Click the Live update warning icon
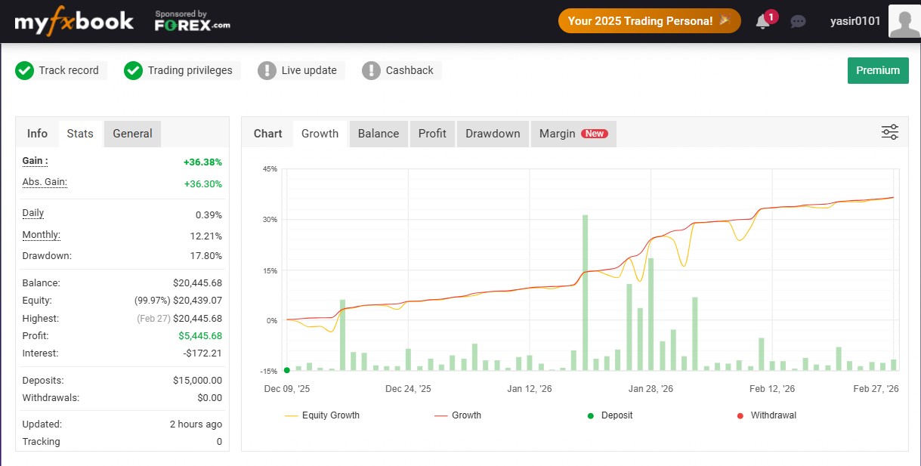The height and width of the screenshot is (466, 921). (x=267, y=71)
